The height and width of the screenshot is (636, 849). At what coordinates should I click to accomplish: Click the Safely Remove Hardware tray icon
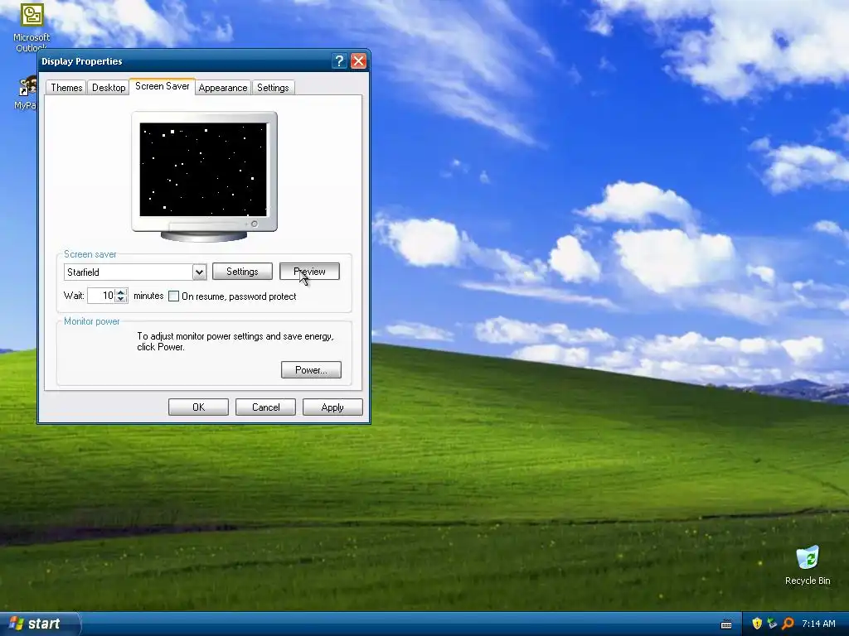[x=772, y=624]
